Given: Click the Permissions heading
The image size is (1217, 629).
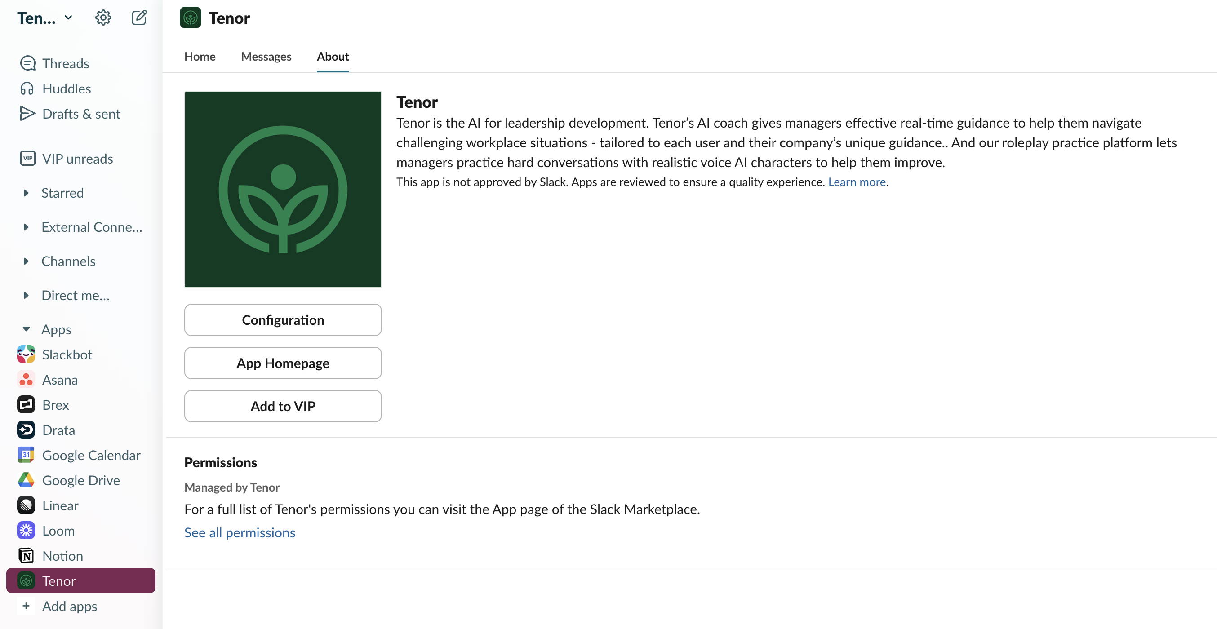Looking at the screenshot, I should [221, 462].
